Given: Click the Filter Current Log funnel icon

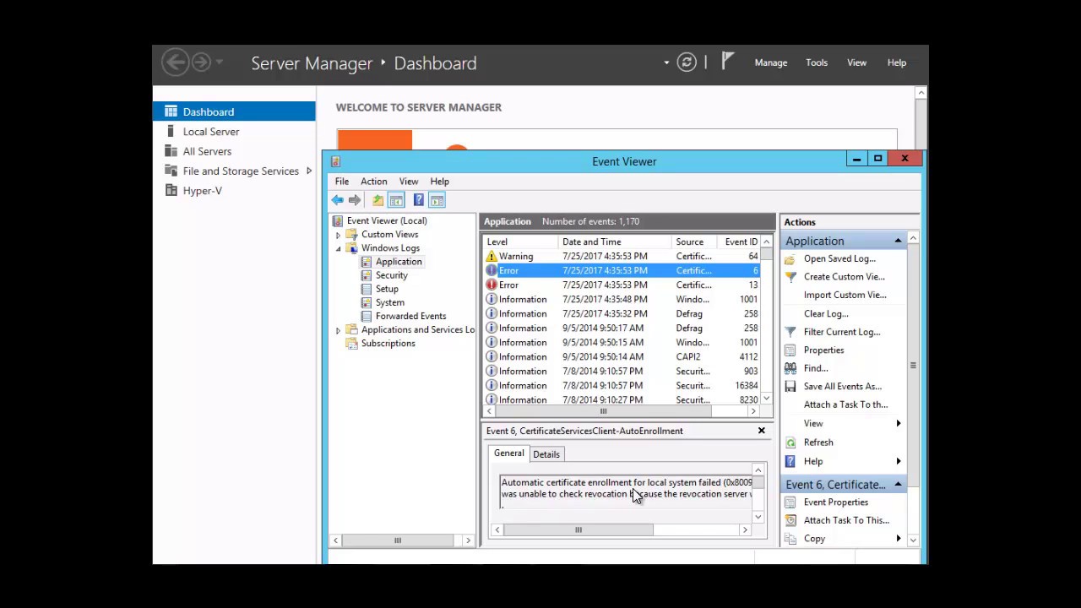Looking at the screenshot, I should click(790, 332).
